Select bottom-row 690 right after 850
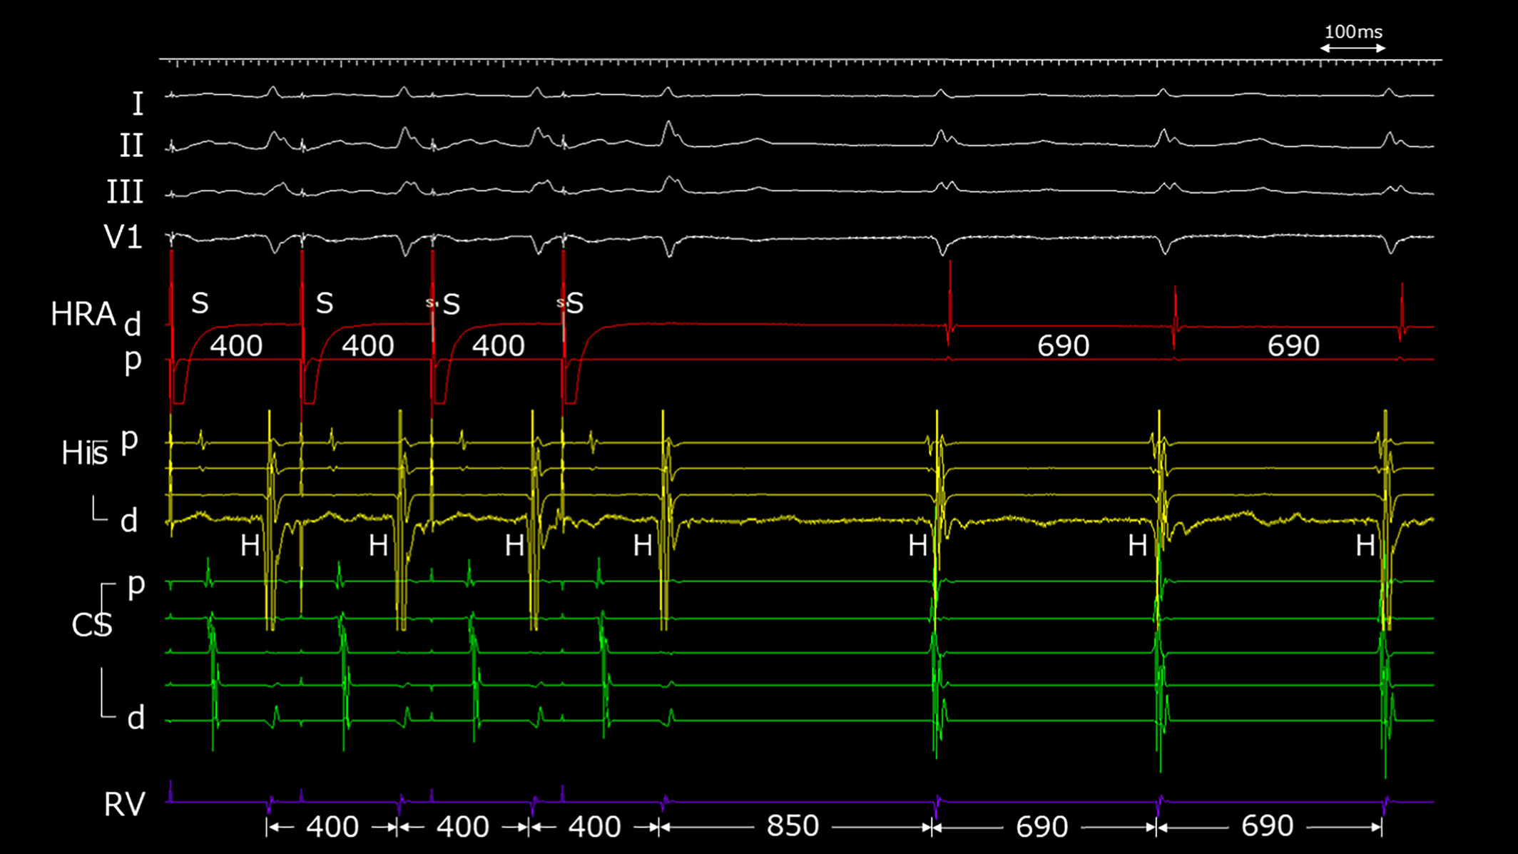The width and height of the screenshot is (1518, 854). click(1041, 827)
